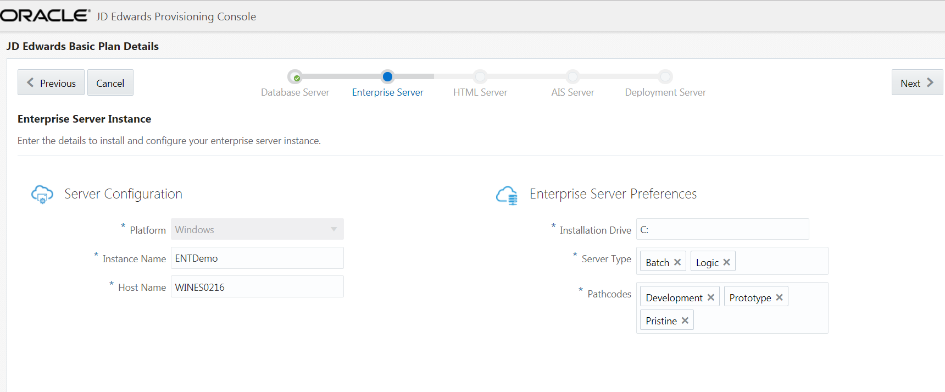Viewport: 945px width, 392px height.
Task: Click the Enterprise Server Instance heading
Action: (x=84, y=119)
